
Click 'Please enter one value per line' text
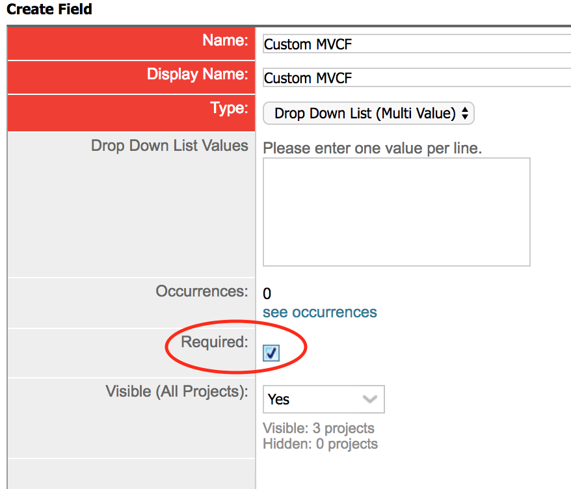point(373,148)
